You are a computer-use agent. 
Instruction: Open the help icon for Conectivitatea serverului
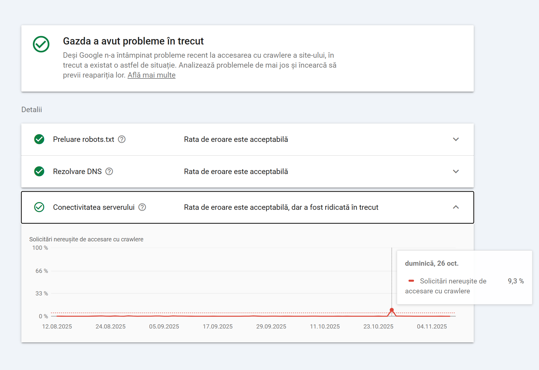[x=142, y=207]
